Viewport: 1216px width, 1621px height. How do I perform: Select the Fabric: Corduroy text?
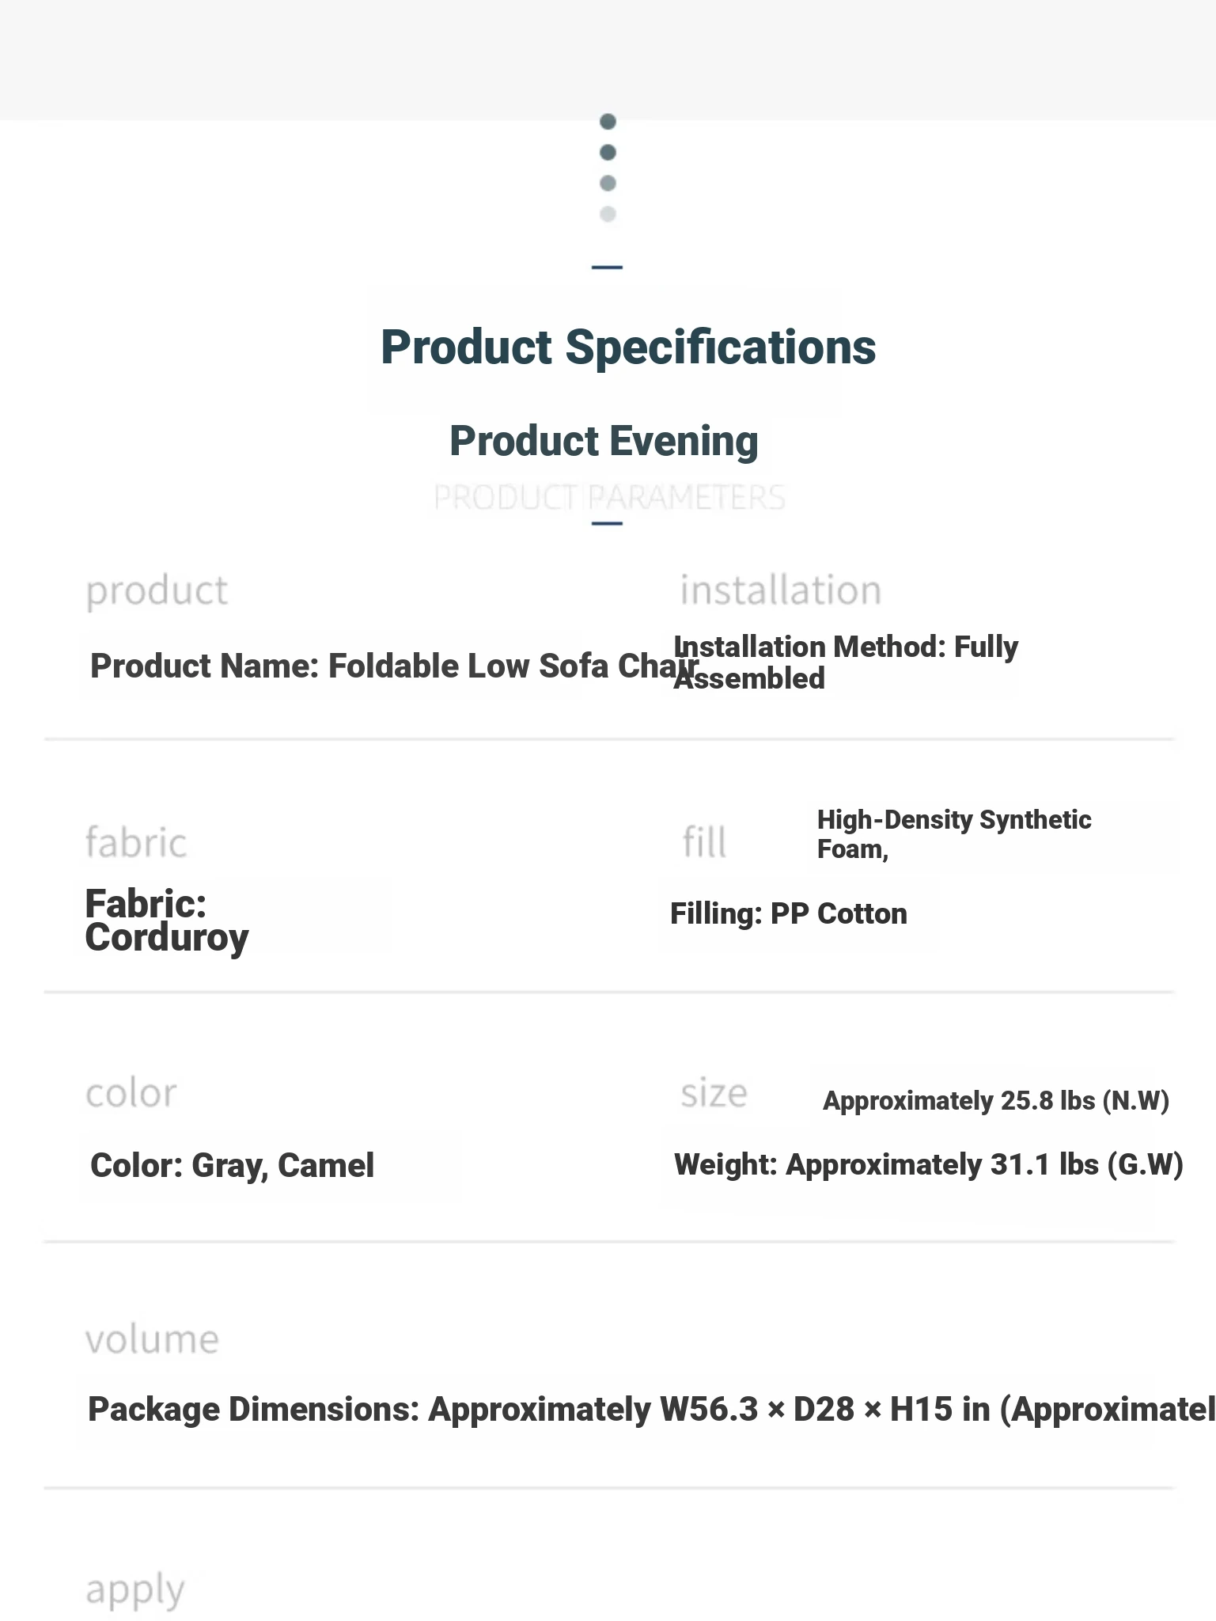[x=166, y=921]
